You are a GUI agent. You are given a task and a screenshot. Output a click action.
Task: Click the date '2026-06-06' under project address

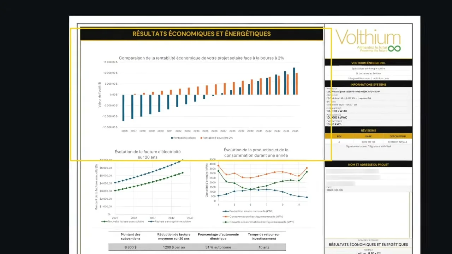(334, 190)
